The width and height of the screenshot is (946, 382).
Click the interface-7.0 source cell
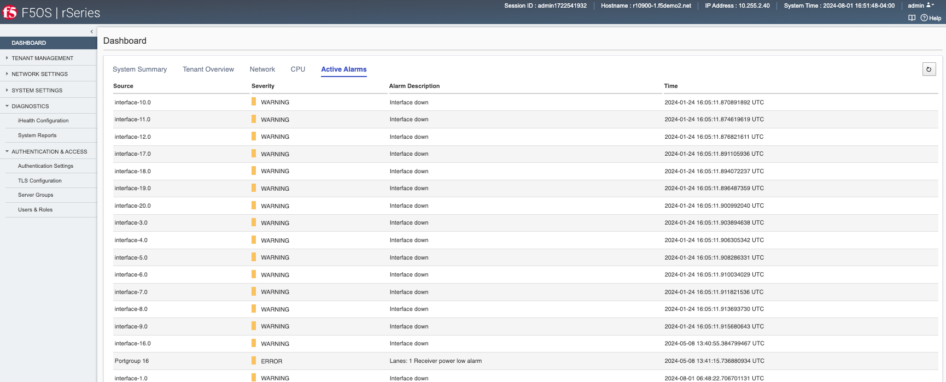[131, 292]
